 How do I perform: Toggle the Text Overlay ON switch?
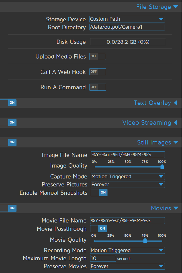tap(8, 103)
